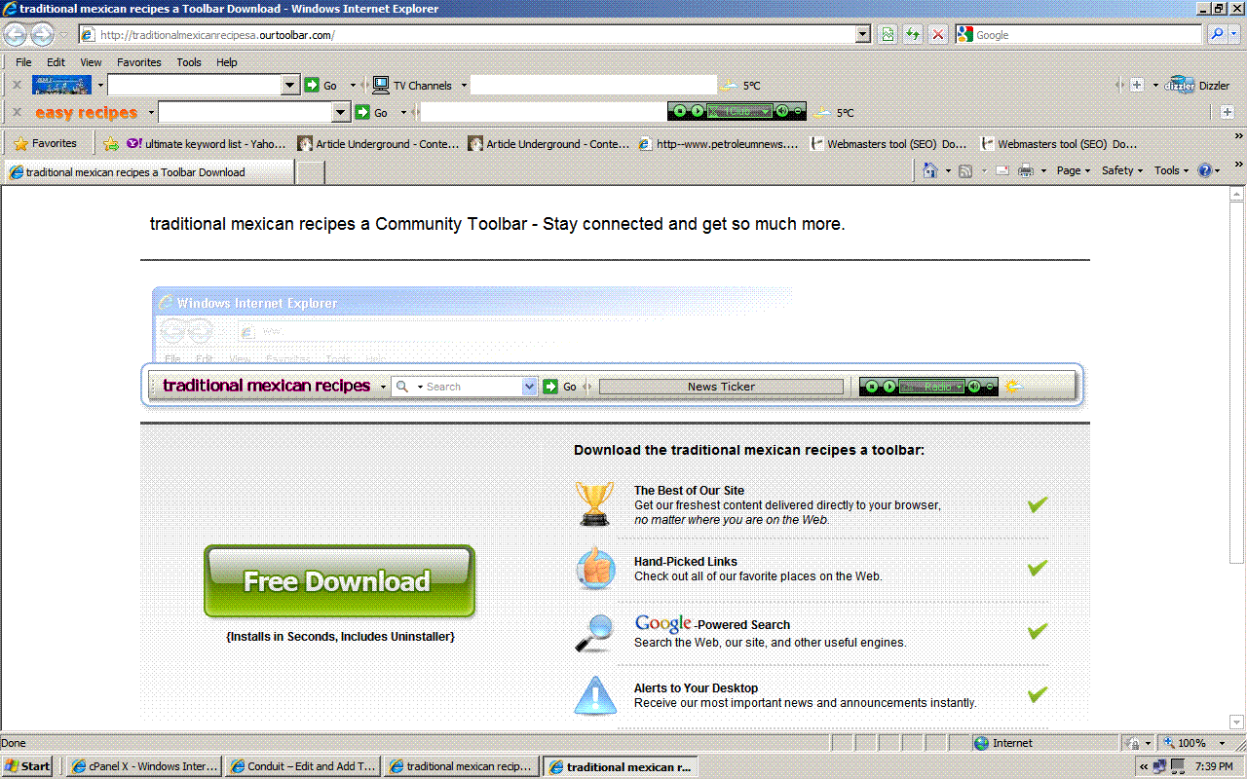Mute the radio player speaker icon
Image resolution: width=1247 pixels, height=779 pixels.
click(x=781, y=112)
